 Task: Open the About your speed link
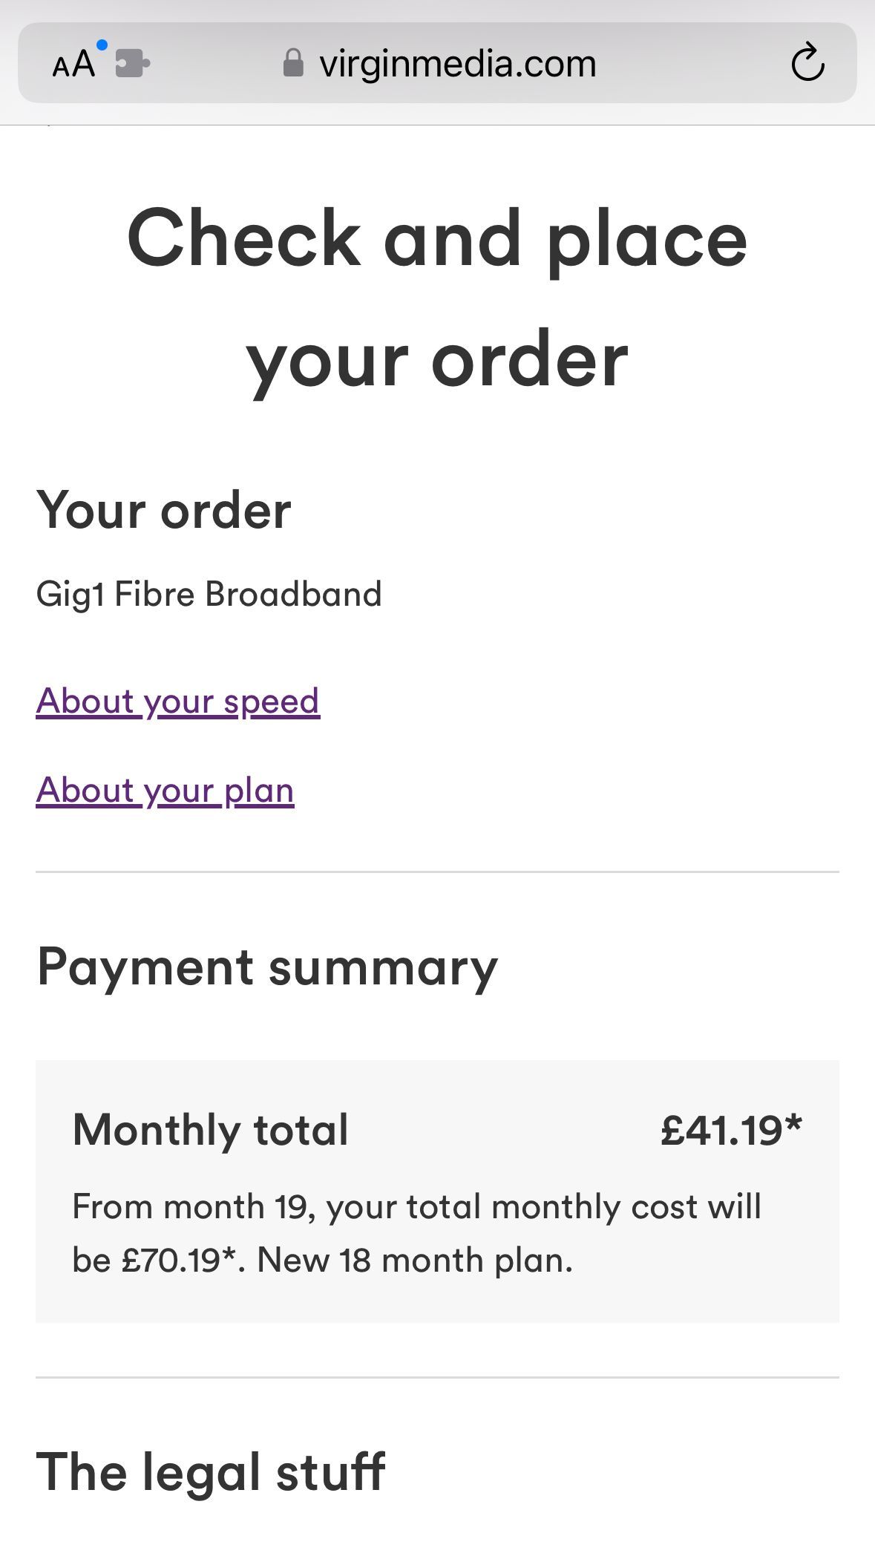(x=178, y=702)
